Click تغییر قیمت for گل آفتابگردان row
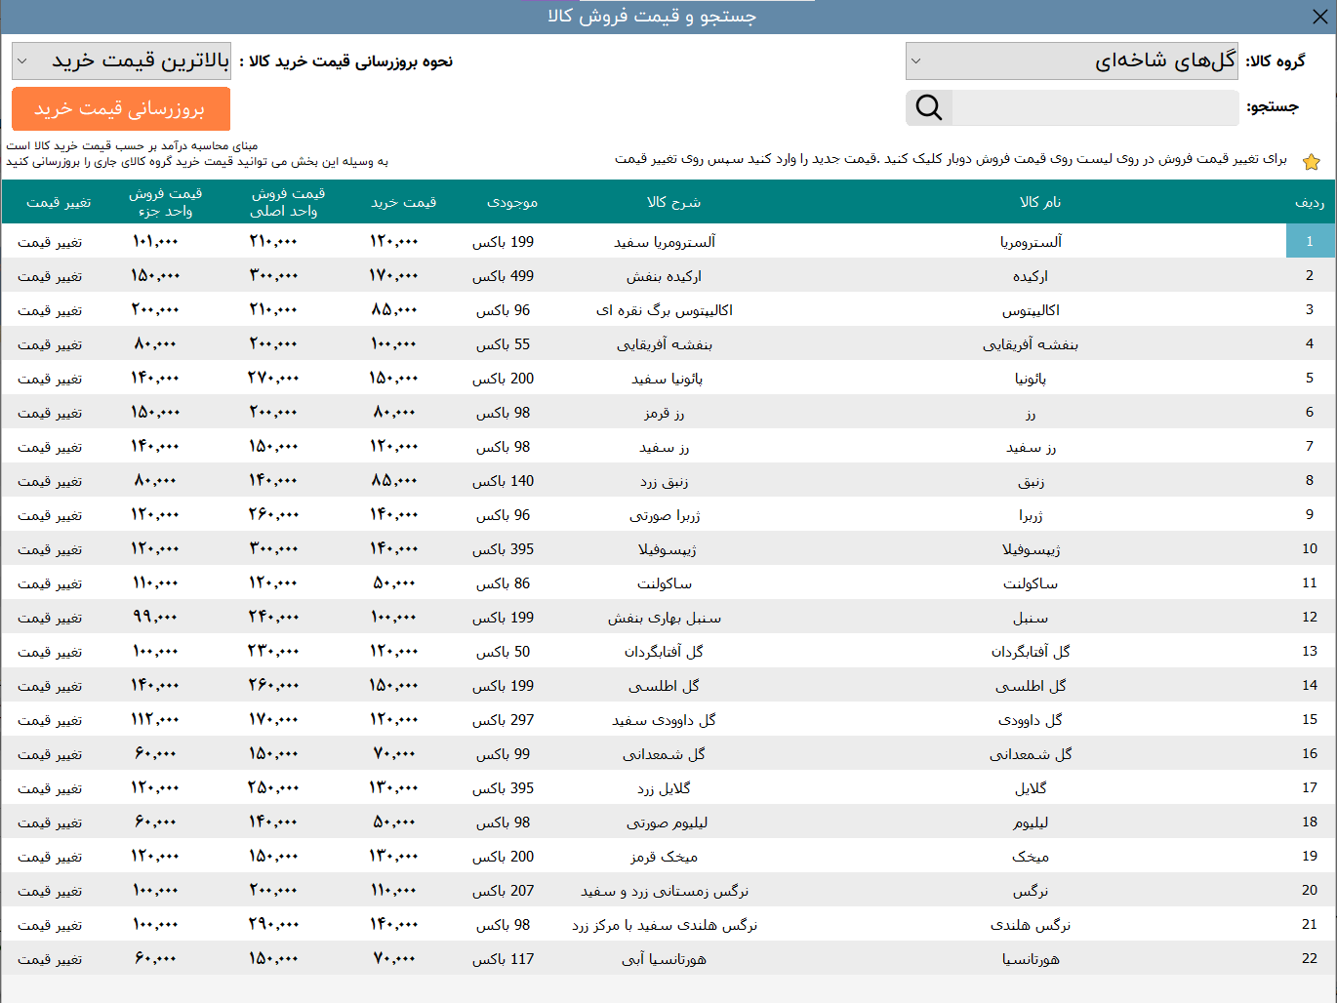This screenshot has height=1003, width=1337. (50, 652)
